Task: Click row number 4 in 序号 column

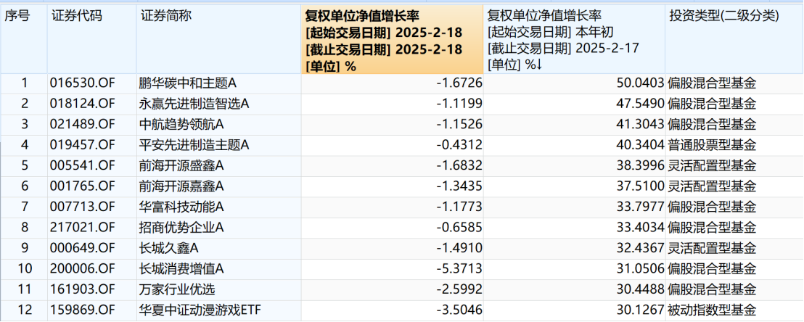Action: (24, 145)
